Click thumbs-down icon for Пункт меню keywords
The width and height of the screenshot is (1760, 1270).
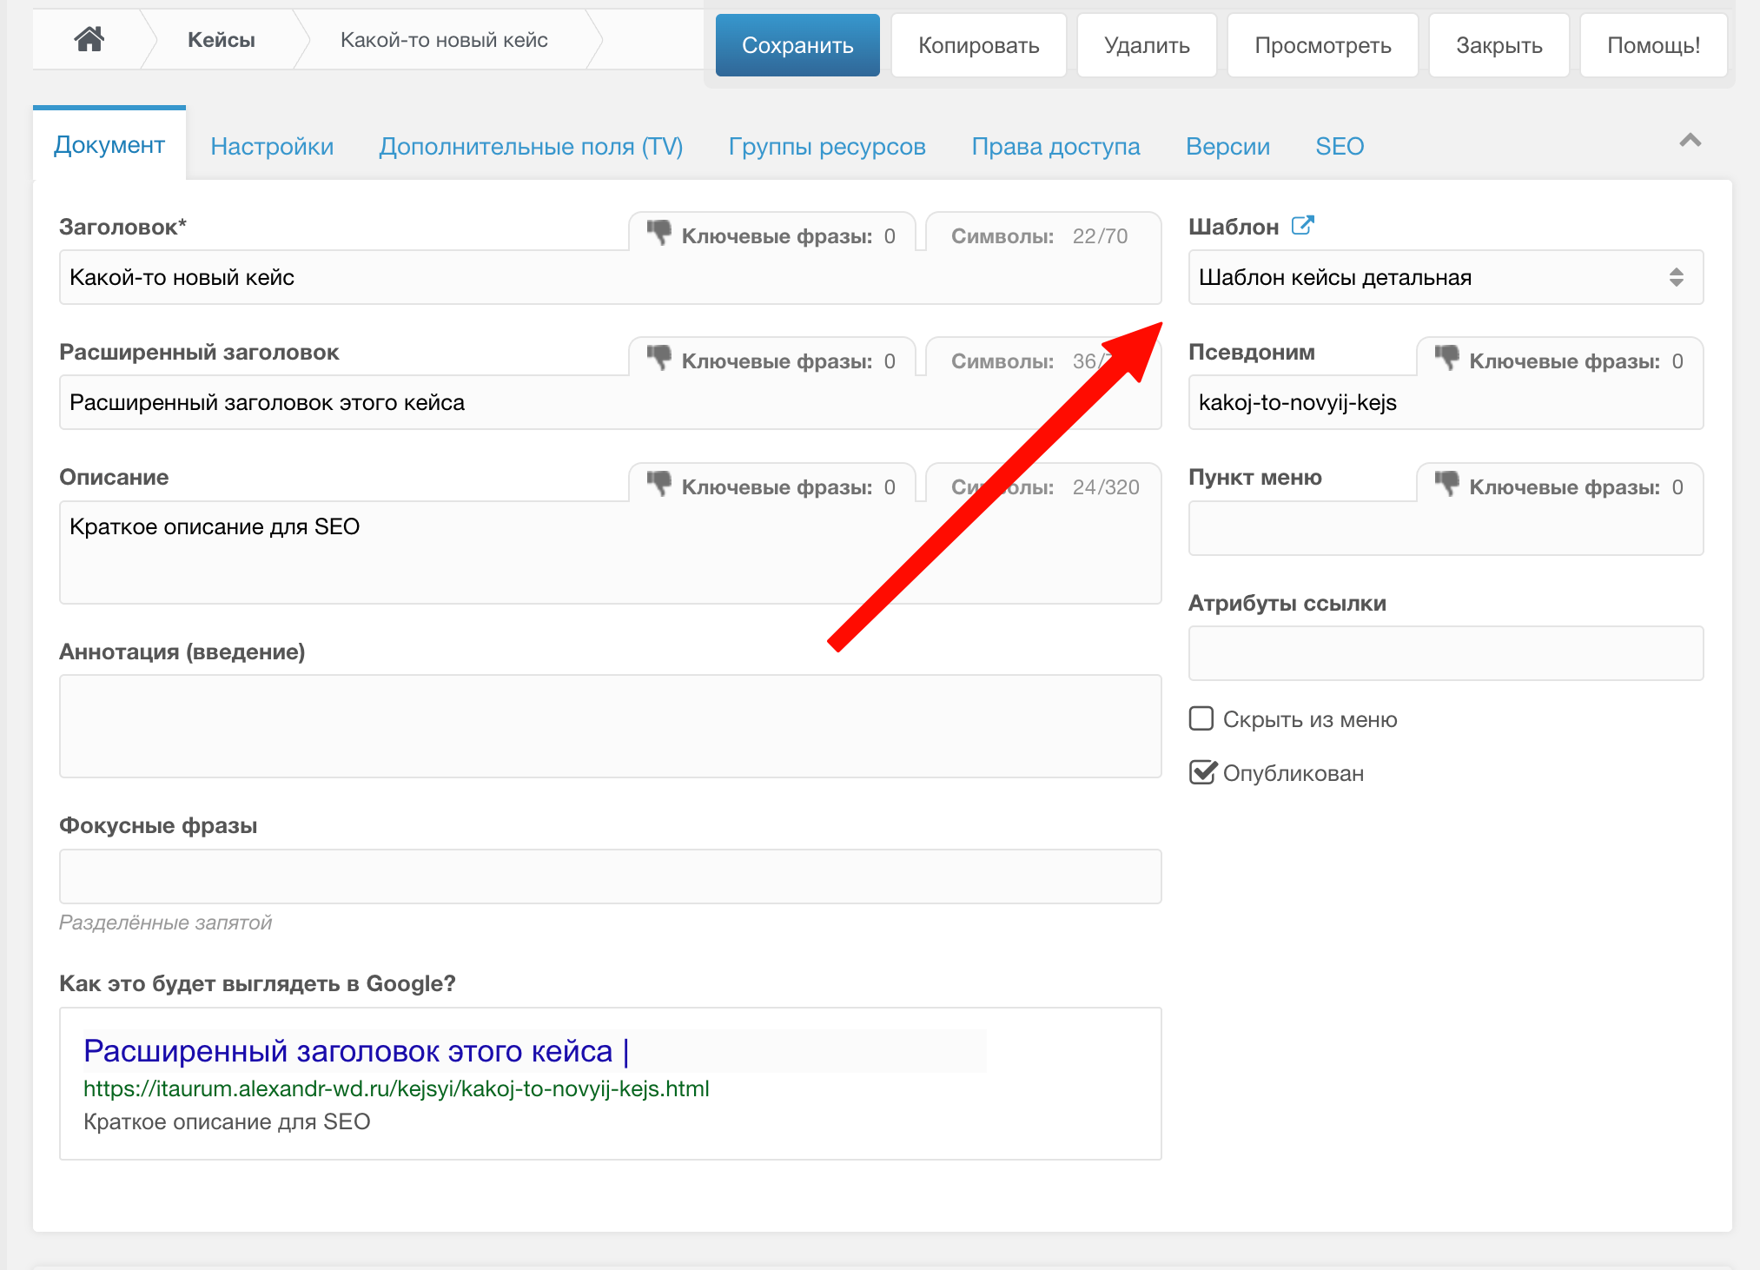coord(1446,484)
